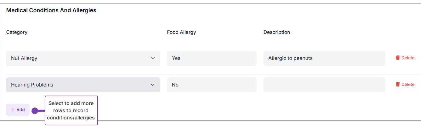Screen dimensions: 421x126
Task: Click the Medical Conditions And Allergies heading
Action: click(x=51, y=10)
